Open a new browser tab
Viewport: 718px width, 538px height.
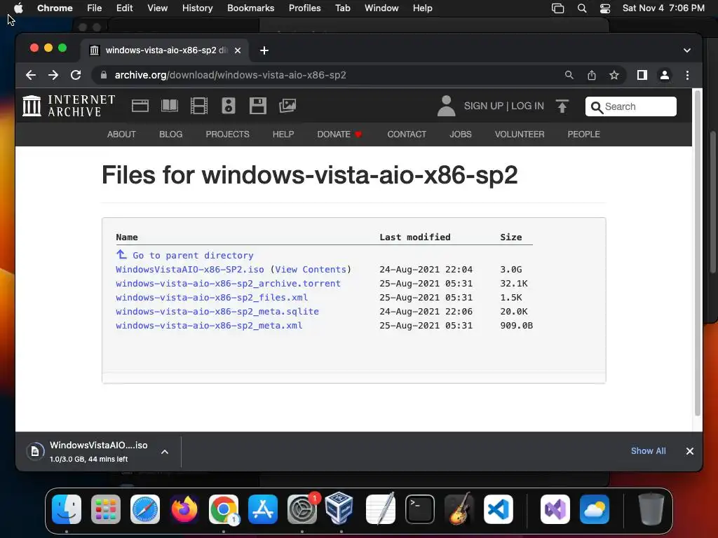264,50
